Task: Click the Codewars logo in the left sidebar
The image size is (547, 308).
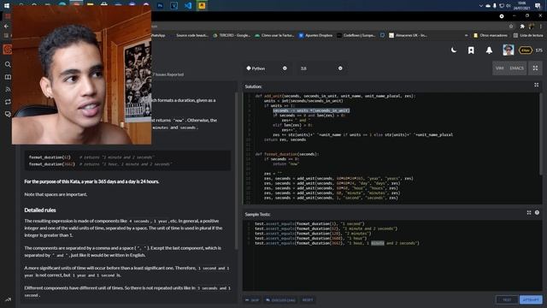Action: (7, 50)
